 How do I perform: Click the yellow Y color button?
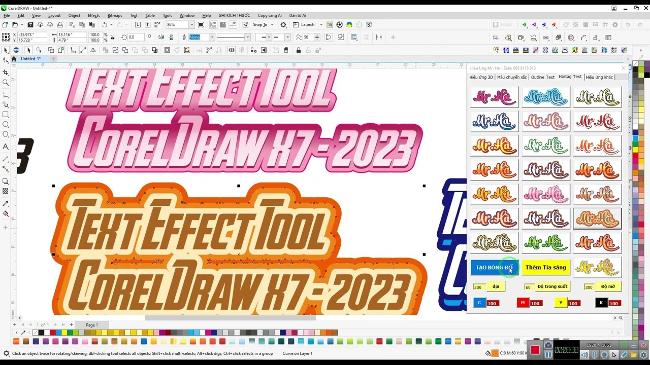tap(561, 303)
